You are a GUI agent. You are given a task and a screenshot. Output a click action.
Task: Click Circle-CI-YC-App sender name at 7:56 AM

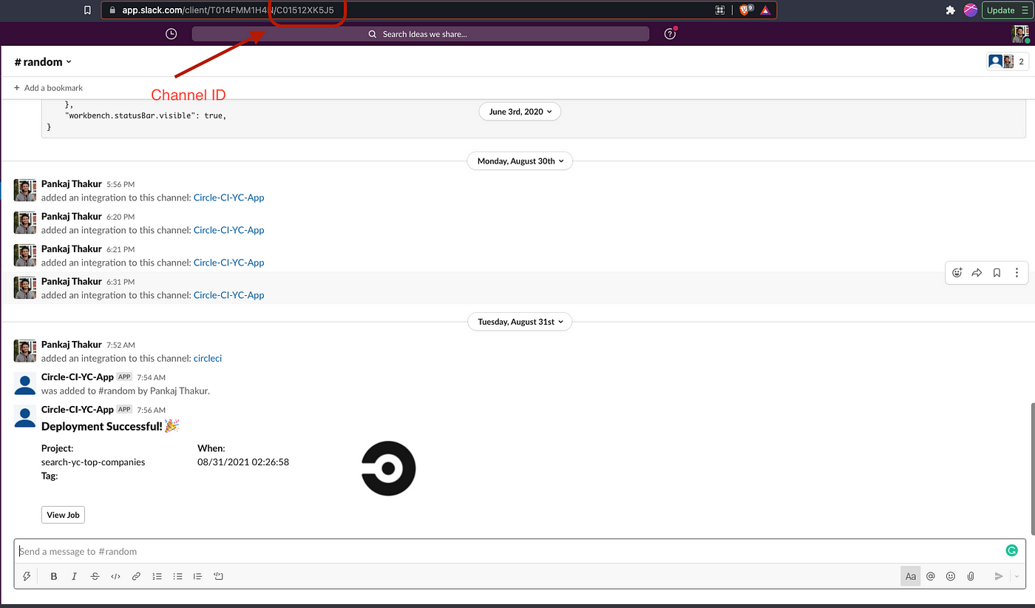[x=78, y=409]
